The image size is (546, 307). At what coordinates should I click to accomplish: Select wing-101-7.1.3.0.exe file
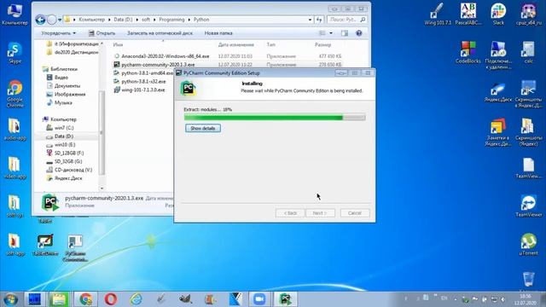143,90
